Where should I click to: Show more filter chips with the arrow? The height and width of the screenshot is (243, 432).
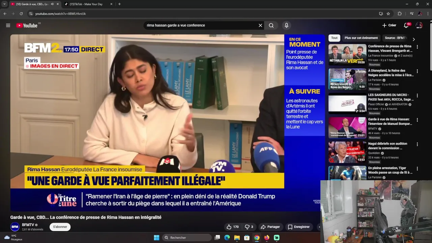click(414, 39)
